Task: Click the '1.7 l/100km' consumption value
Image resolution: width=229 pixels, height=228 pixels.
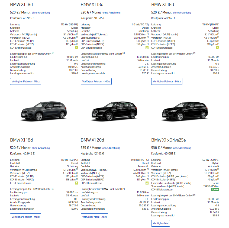Action: pyautogui.click(x=211, y=170)
